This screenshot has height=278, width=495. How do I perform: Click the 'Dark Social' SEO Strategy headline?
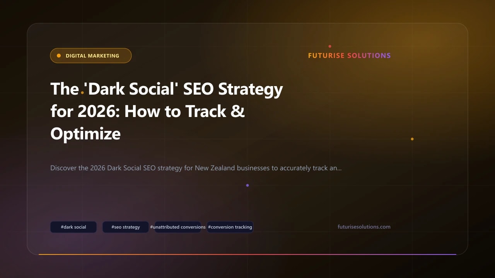[167, 111]
